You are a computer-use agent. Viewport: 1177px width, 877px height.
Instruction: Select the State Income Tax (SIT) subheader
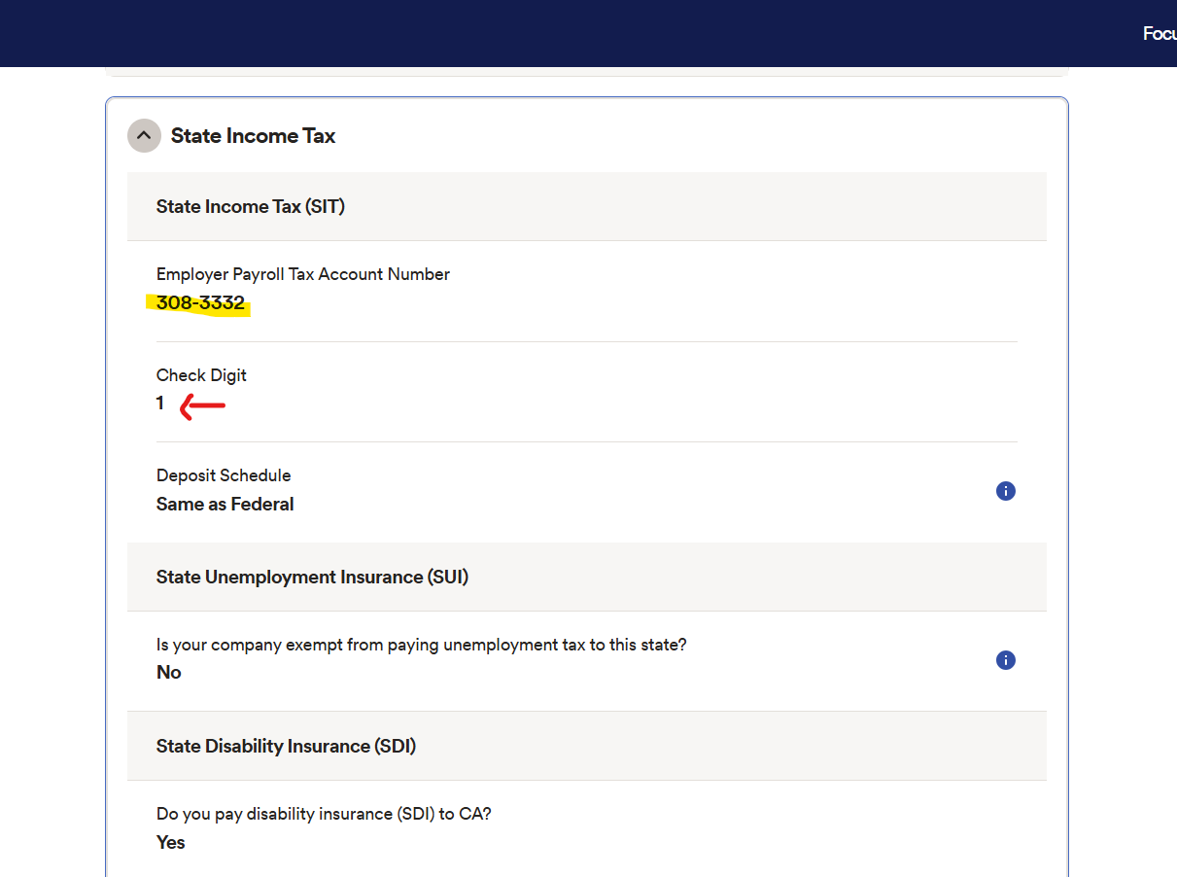tap(251, 206)
